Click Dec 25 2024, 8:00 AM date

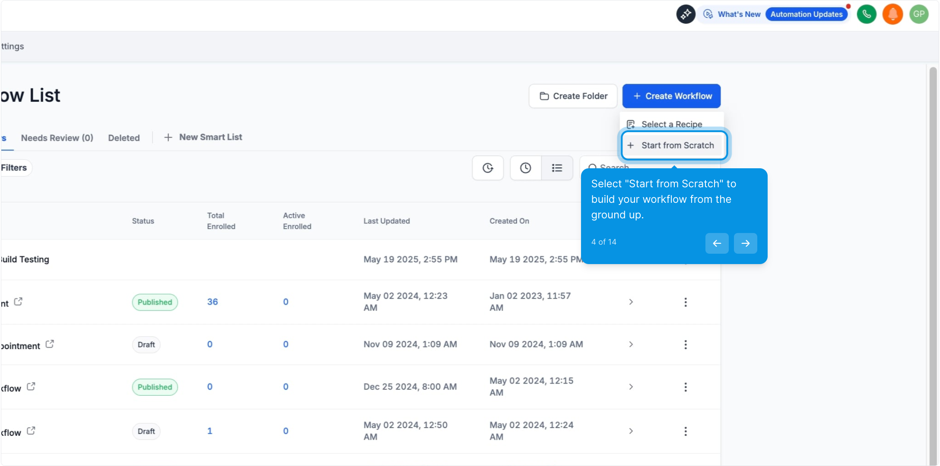tap(410, 387)
